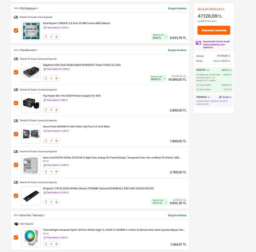The image size is (256, 252).
Task: Expand the Hepsipara section chevron
Action: [209, 97]
